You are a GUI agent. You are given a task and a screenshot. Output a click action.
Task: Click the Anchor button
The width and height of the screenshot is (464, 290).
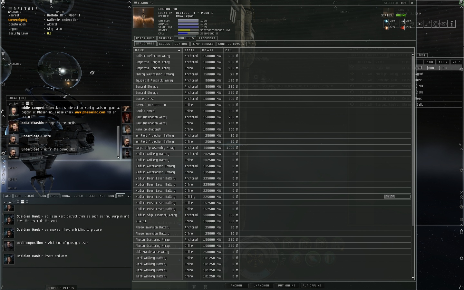pyautogui.click(x=236, y=285)
